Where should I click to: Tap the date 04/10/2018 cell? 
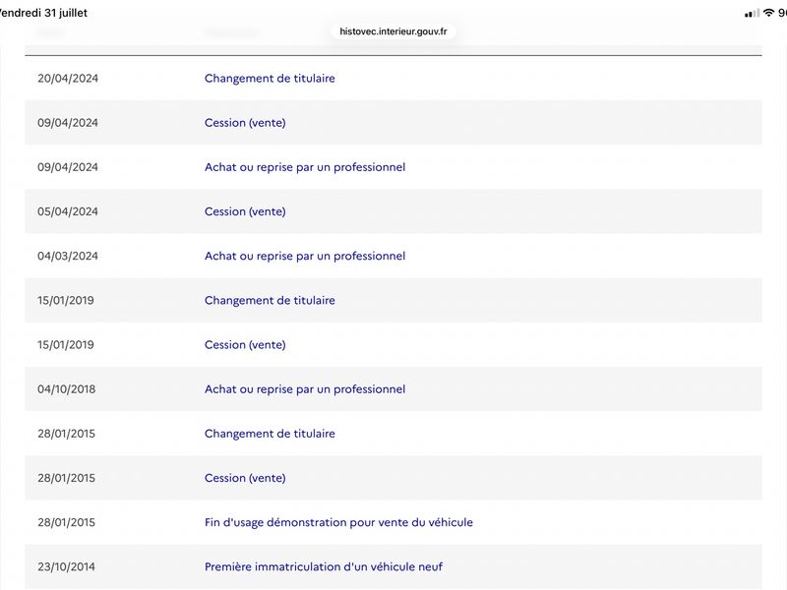[66, 389]
